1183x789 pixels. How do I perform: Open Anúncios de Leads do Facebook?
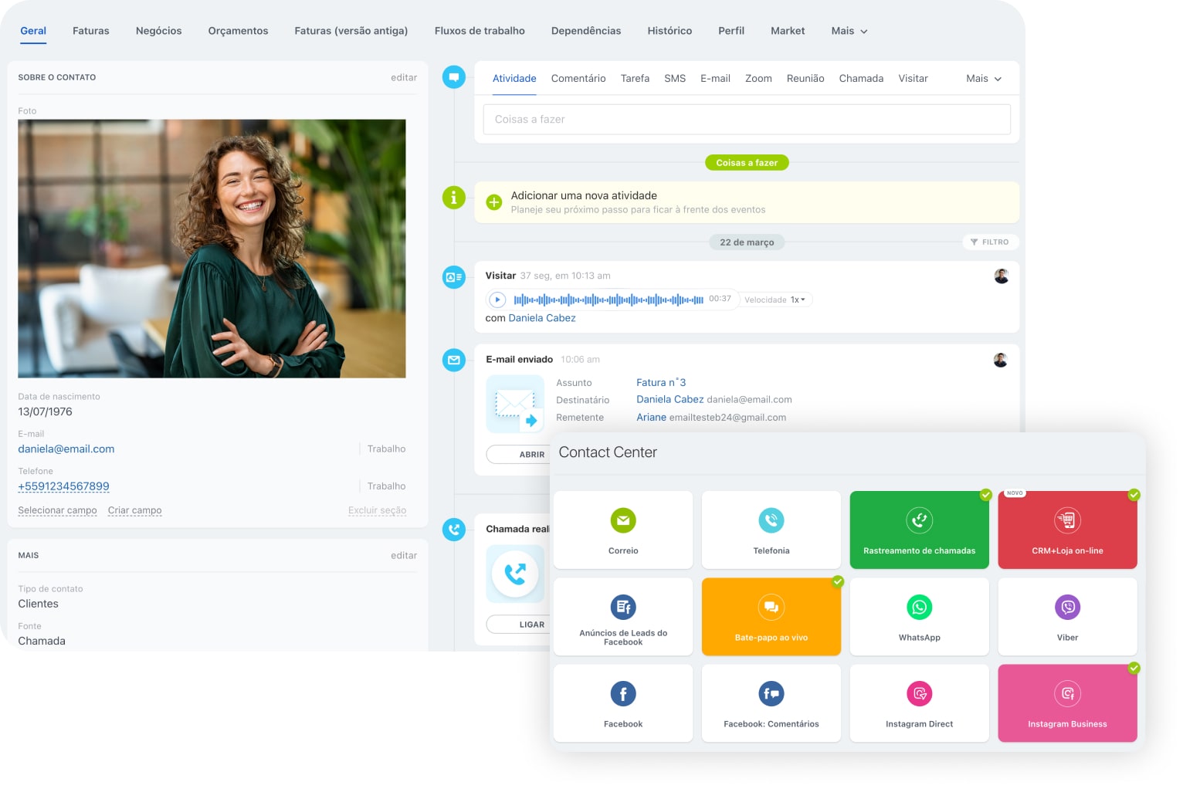[x=622, y=616]
